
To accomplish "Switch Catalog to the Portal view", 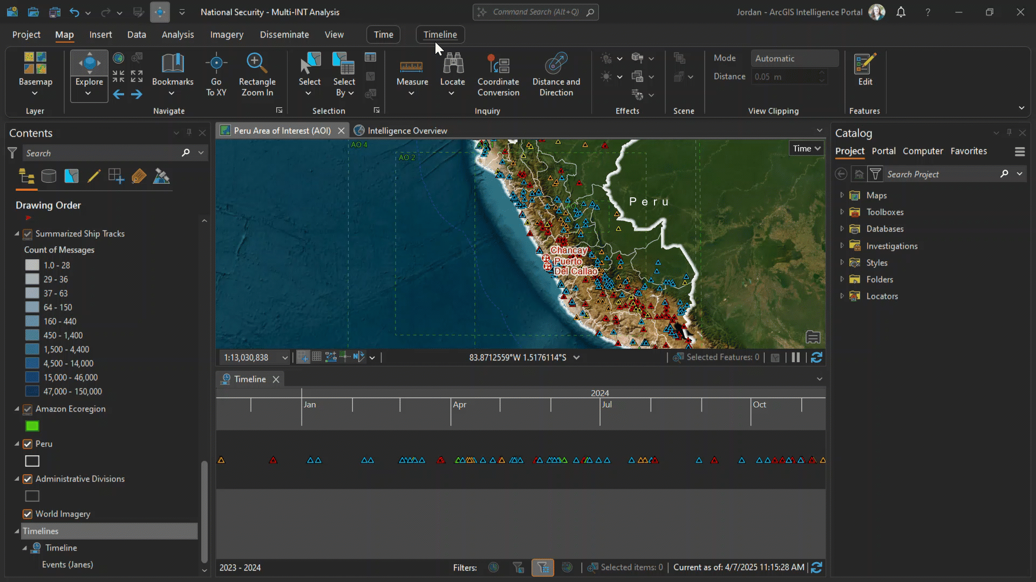I will tap(883, 151).
